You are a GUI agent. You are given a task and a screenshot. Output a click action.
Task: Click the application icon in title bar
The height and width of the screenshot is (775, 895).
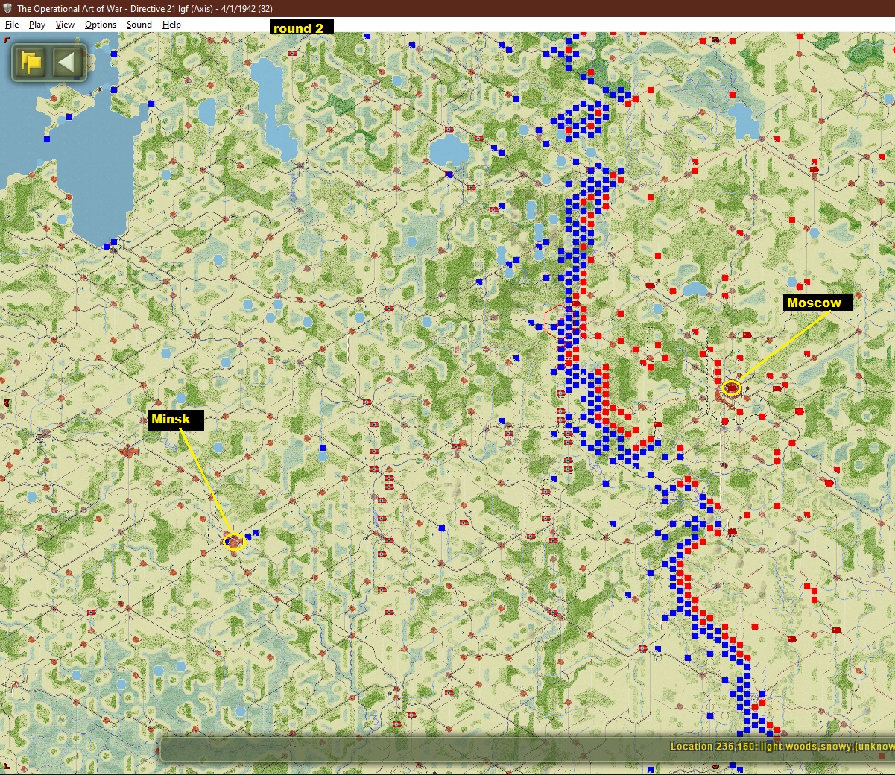7,8
